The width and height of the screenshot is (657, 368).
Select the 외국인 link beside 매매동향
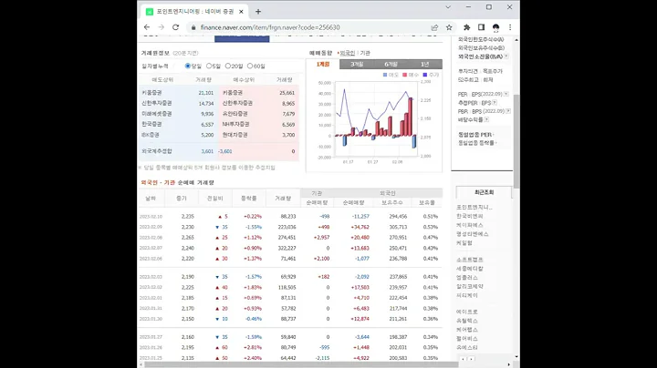[348, 53]
